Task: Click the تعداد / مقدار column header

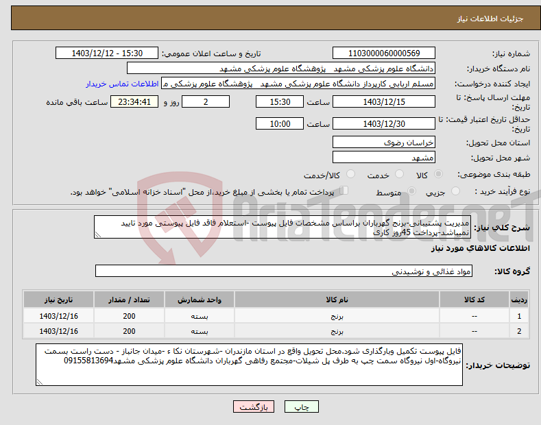Action: click(129, 300)
